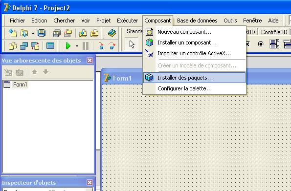
Task: Select Nouveau composant menu entry
Action: pos(194,32)
